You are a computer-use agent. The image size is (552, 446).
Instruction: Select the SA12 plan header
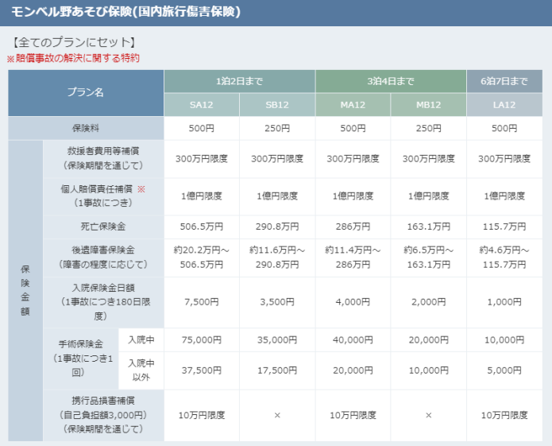click(x=202, y=105)
